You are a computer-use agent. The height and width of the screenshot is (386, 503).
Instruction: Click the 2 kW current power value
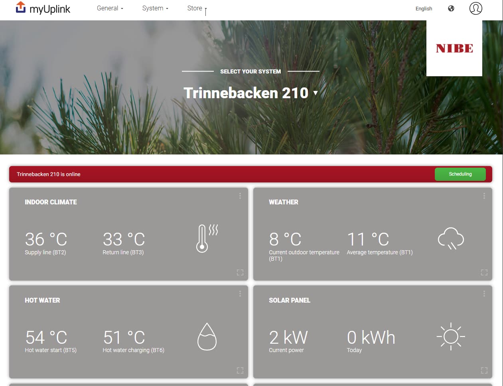pos(288,337)
